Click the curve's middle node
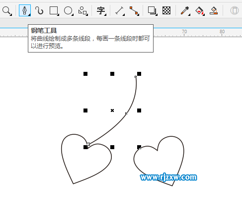 pyautogui.click(x=126, y=113)
